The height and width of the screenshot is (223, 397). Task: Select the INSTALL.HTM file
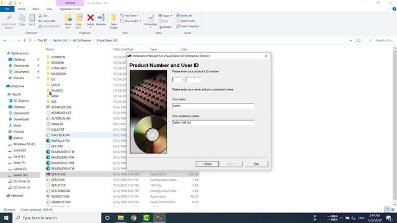(60, 141)
